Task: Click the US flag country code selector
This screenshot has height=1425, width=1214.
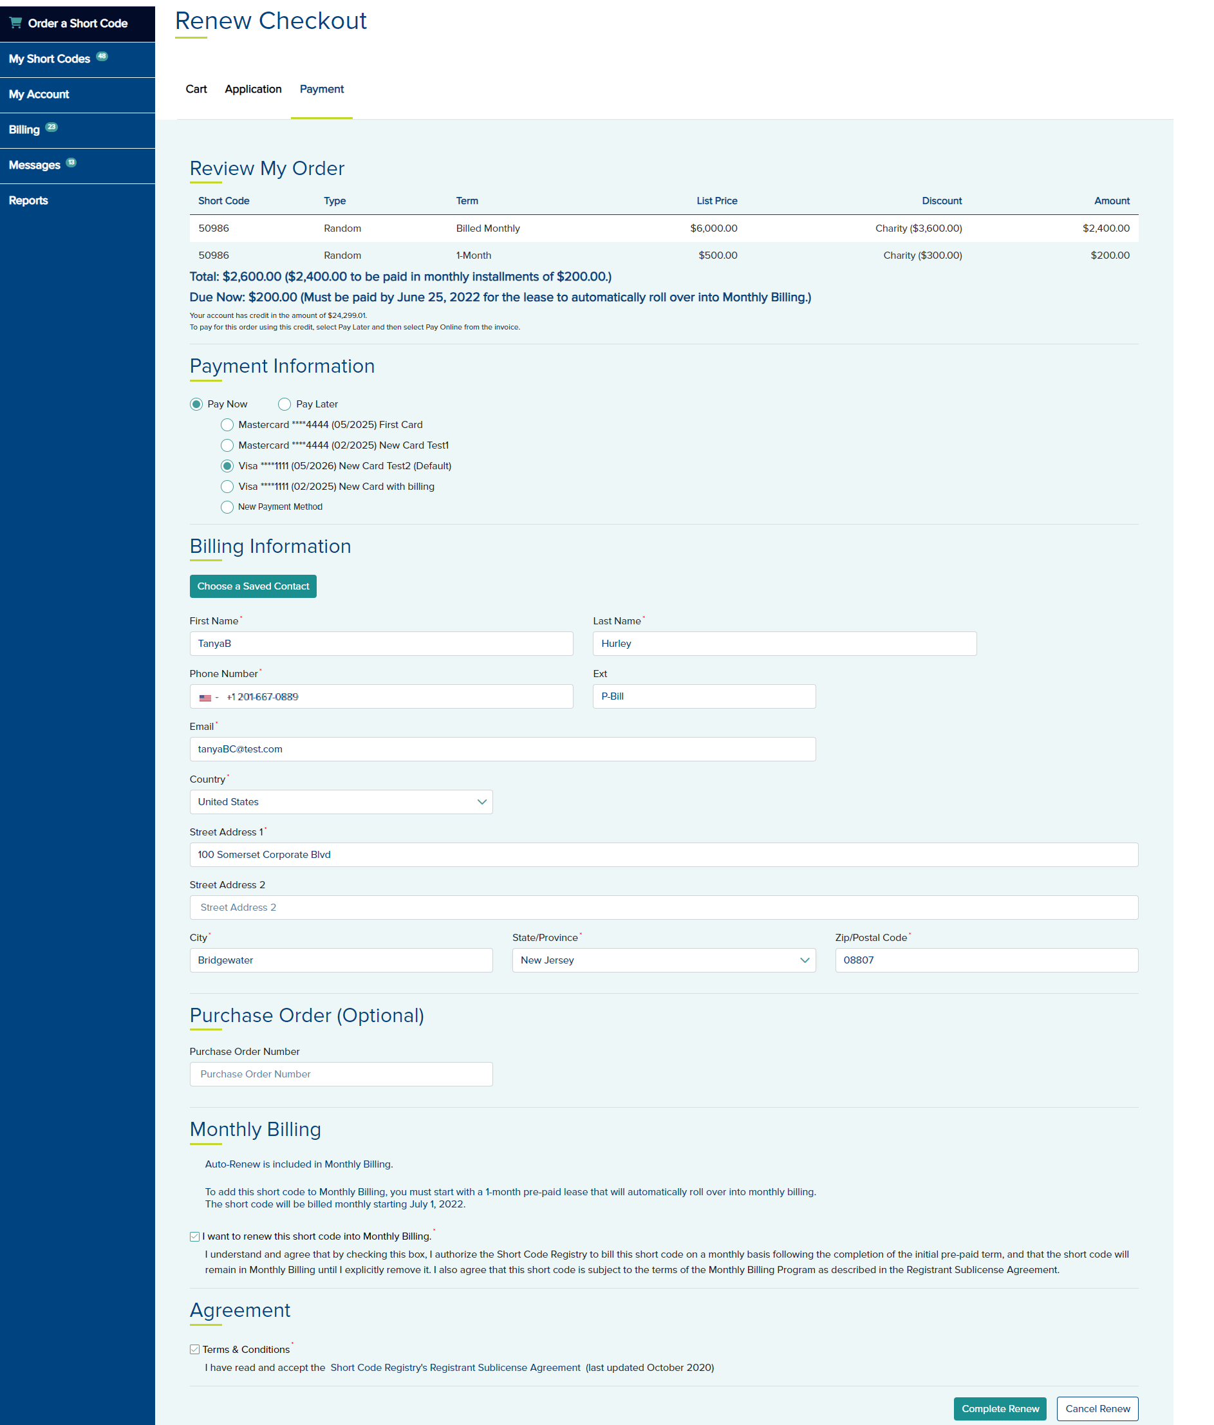Action: point(208,697)
